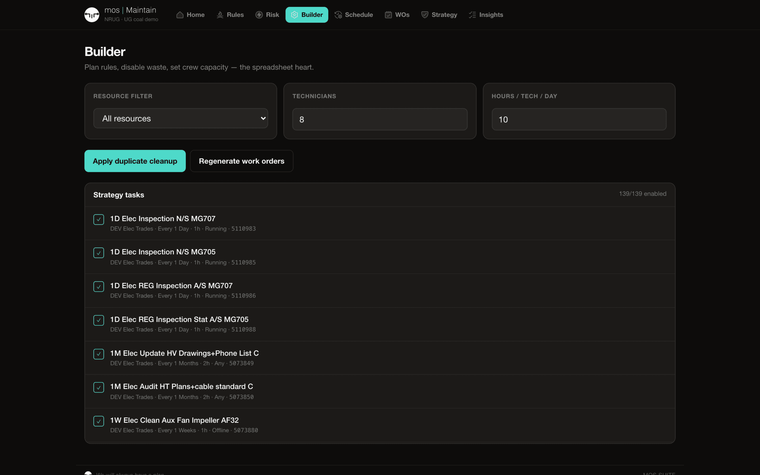Click the WOs calendar icon

(x=389, y=15)
